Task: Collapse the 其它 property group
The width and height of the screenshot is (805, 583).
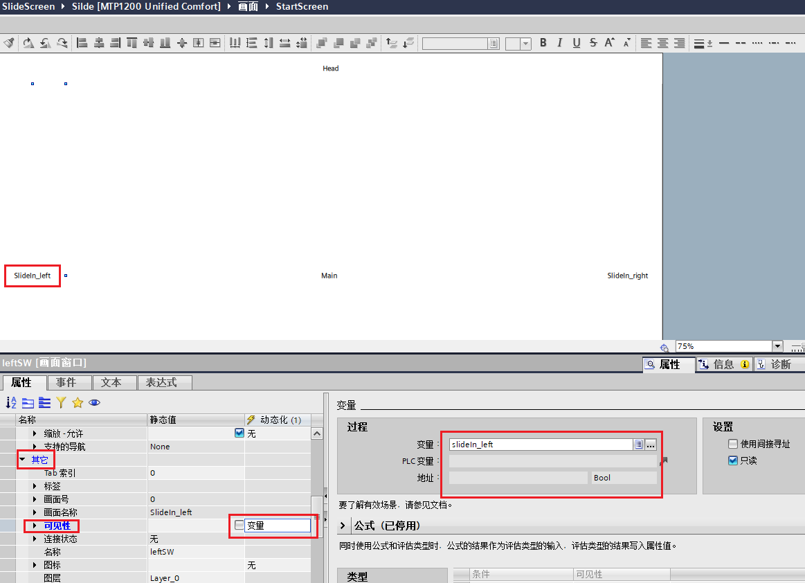Action: point(22,459)
